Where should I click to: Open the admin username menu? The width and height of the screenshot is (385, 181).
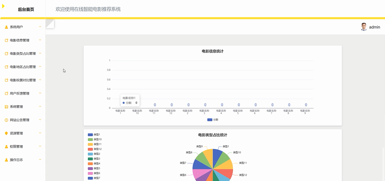tap(375, 27)
